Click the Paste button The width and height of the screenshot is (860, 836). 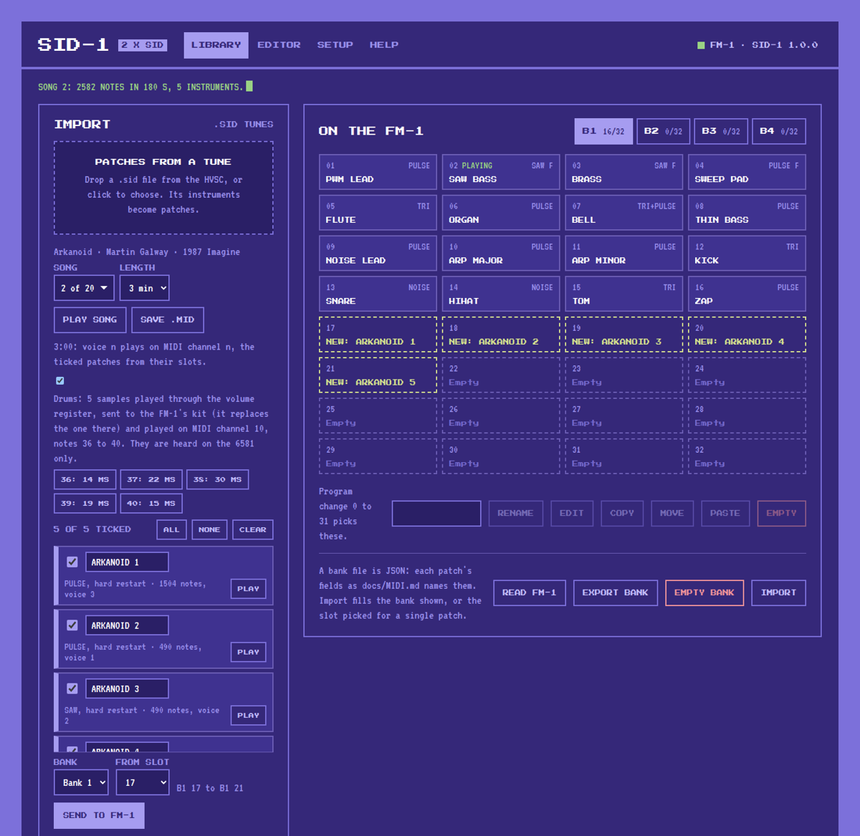tap(725, 514)
